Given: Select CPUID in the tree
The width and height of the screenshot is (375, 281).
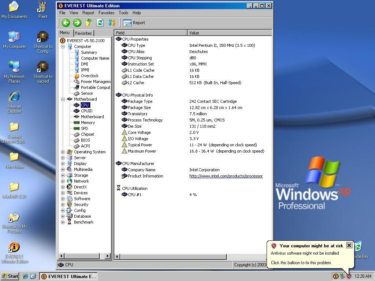Looking at the screenshot, I should (86, 111).
